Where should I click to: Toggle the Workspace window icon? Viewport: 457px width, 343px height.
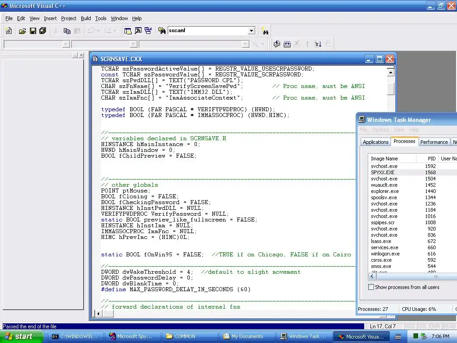click(x=128, y=31)
